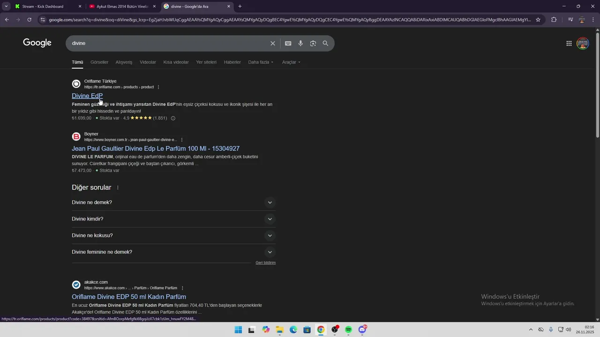Expand the question Divine ne demek?
The width and height of the screenshot is (600, 337).
click(x=173, y=203)
